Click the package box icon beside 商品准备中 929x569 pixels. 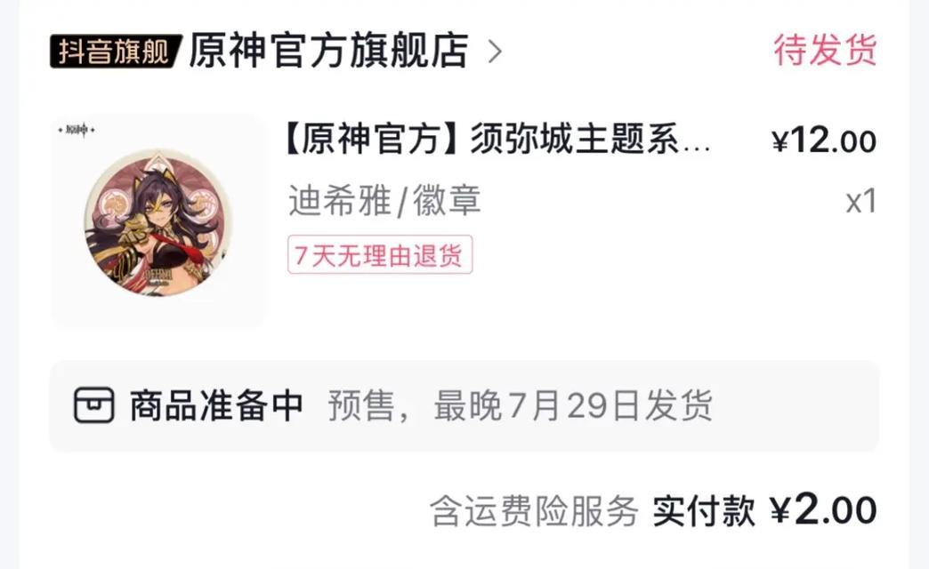pos(93,405)
